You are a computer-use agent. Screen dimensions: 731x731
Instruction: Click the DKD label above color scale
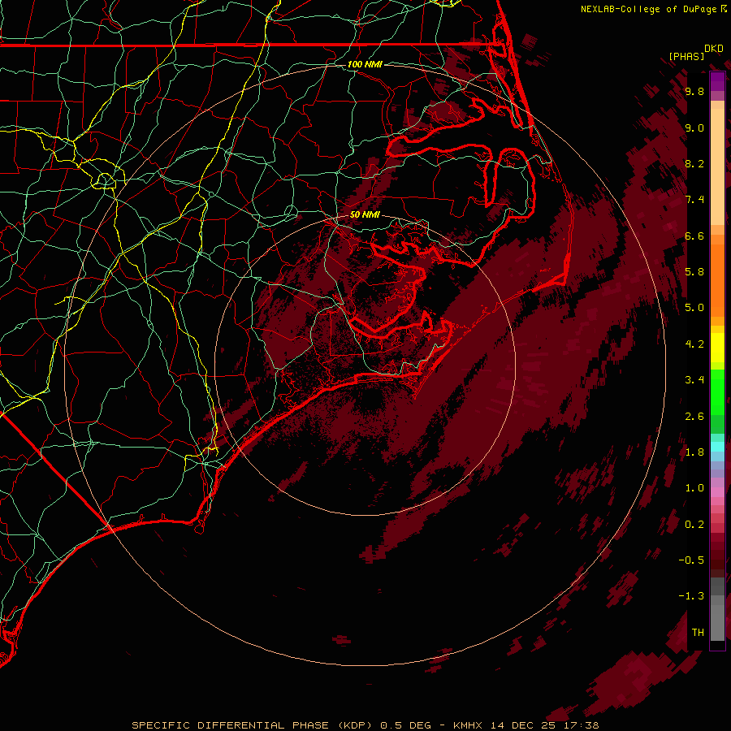[714, 49]
